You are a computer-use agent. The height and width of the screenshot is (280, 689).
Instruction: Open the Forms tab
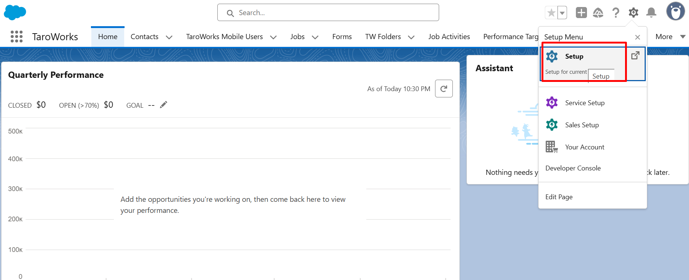pos(342,37)
